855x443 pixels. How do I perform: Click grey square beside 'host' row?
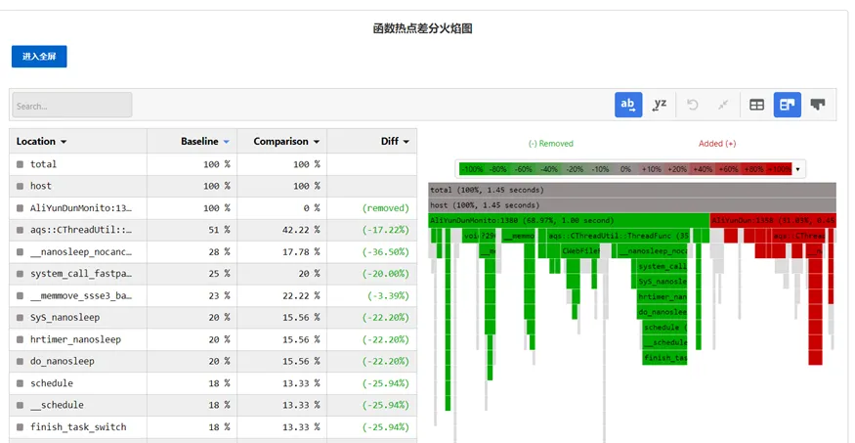coord(21,186)
